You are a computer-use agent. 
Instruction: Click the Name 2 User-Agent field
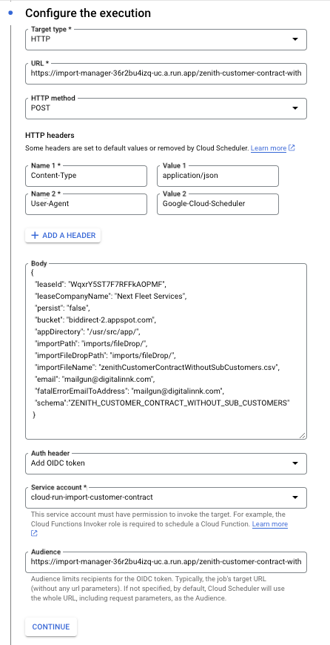point(86,204)
